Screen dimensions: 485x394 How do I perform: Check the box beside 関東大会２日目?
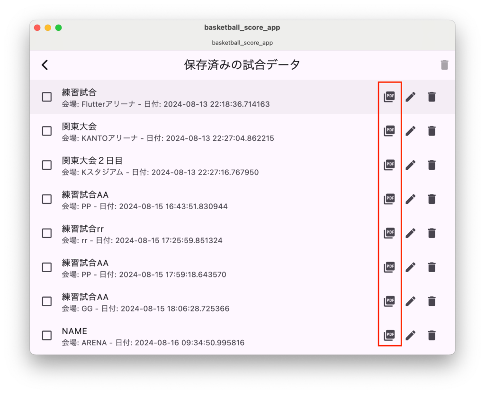(47, 165)
